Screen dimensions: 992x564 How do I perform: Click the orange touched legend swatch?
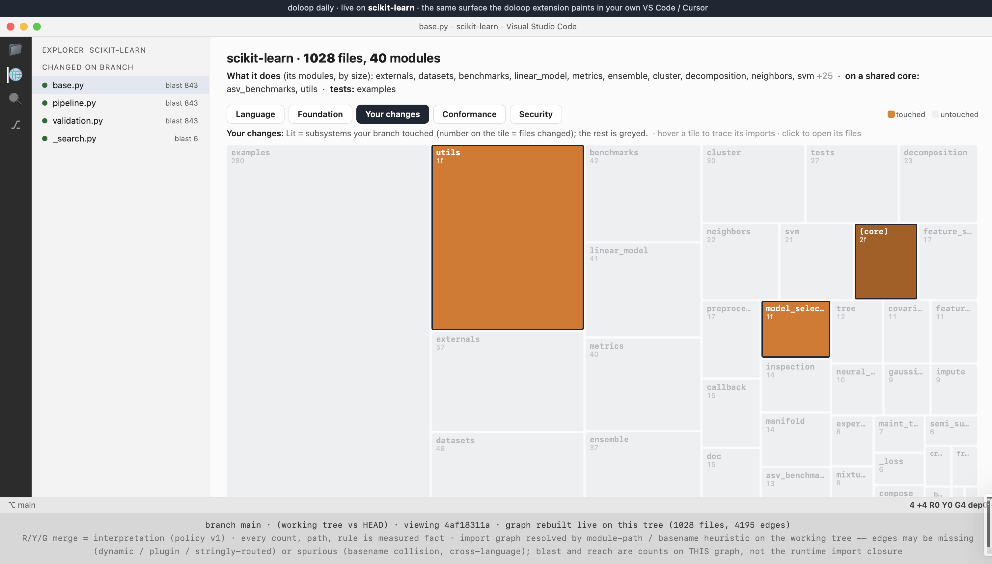pos(891,114)
